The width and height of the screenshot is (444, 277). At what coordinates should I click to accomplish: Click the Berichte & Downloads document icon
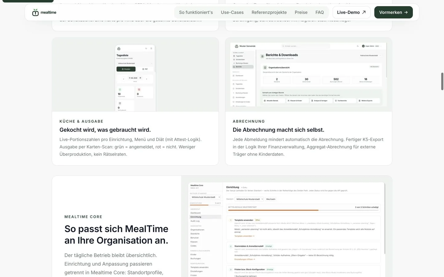tap(262, 56)
